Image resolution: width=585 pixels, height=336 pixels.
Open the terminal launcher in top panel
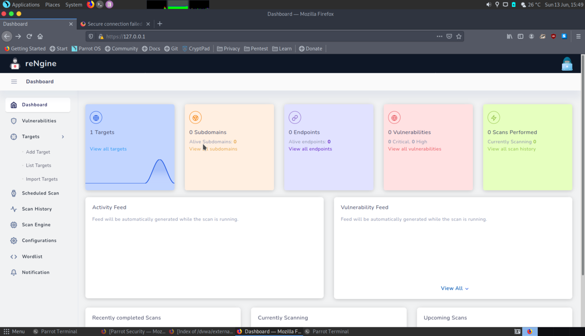coord(99,4)
